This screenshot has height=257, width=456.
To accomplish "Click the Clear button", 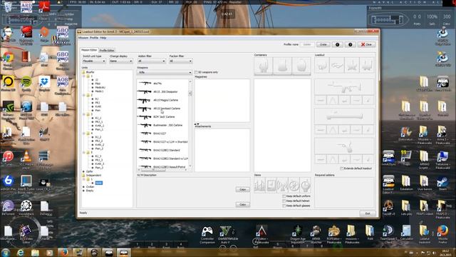I will pos(366,44).
